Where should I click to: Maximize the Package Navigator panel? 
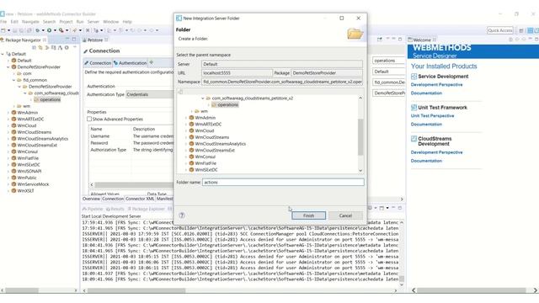tap(74, 40)
